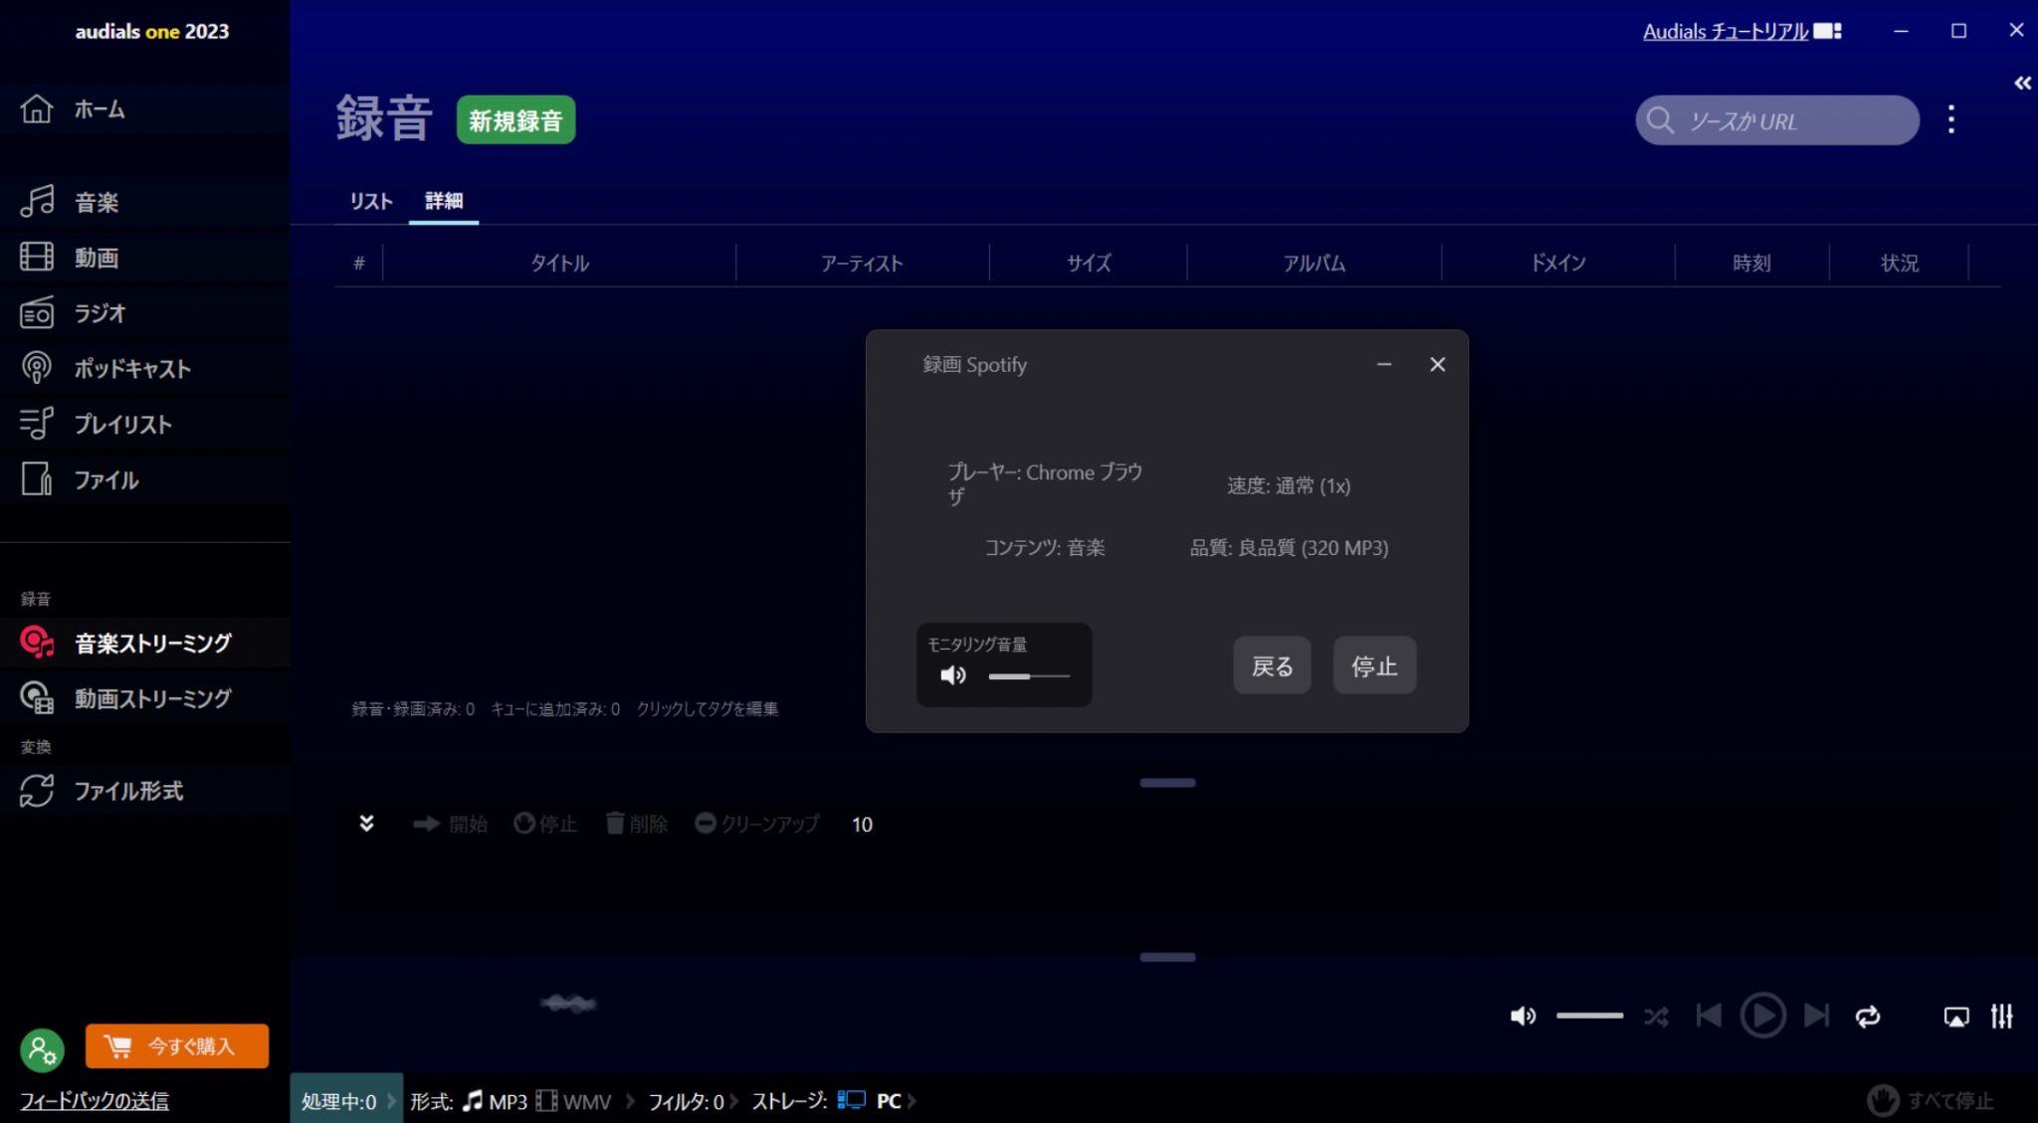The width and height of the screenshot is (2038, 1123).
Task: Select 動画ストリーミング recording
Action: click(144, 698)
